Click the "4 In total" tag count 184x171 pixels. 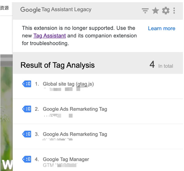click(161, 65)
